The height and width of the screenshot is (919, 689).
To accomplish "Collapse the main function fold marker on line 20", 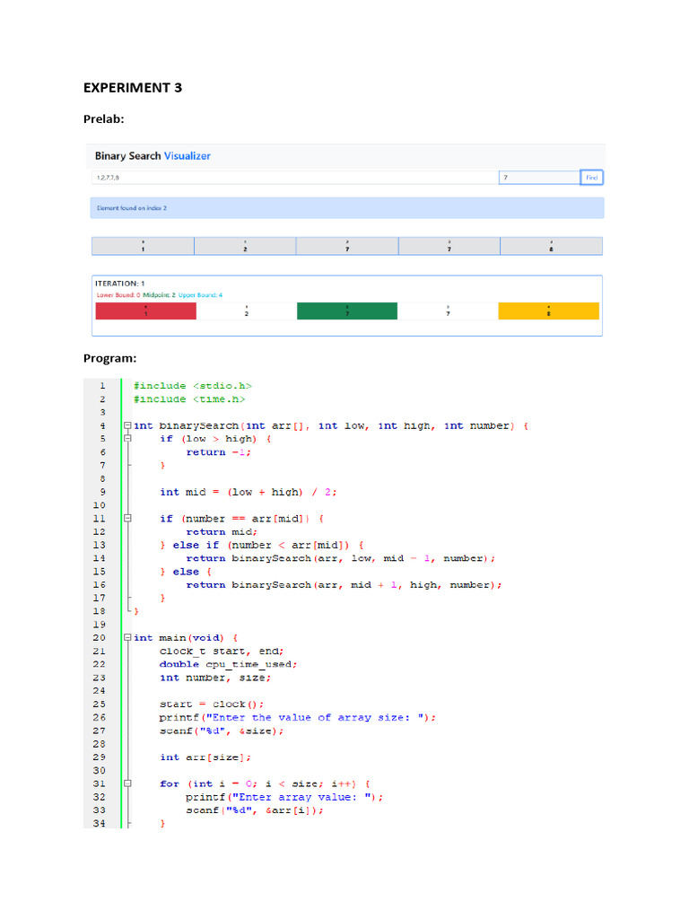I will click(x=127, y=638).
